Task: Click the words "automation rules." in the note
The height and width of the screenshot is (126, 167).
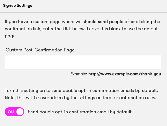Action: pos(138,98)
